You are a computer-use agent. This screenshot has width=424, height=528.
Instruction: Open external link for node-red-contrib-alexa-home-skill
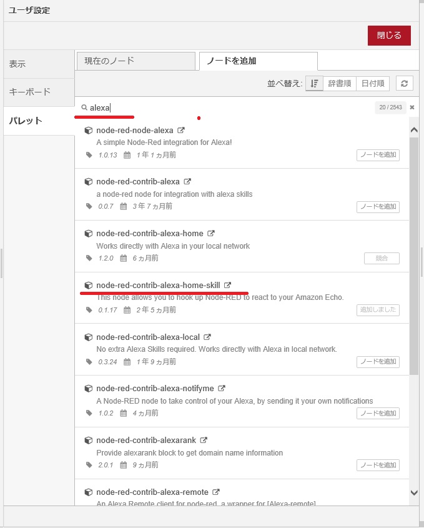click(x=228, y=285)
